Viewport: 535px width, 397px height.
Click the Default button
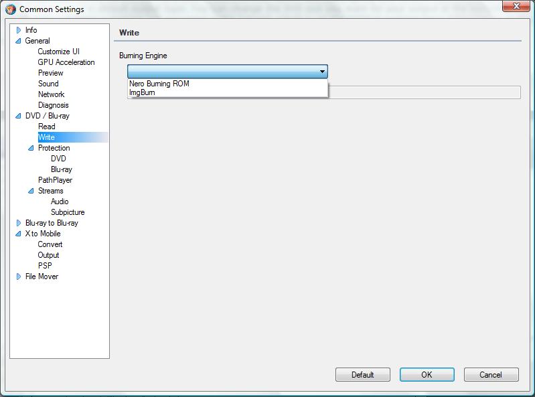[x=363, y=374]
